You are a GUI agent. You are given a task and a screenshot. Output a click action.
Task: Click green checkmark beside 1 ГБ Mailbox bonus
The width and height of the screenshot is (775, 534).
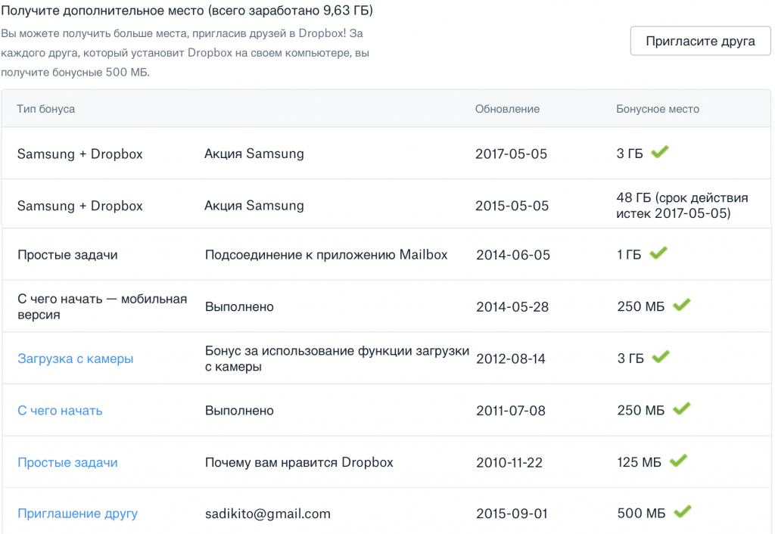click(658, 254)
